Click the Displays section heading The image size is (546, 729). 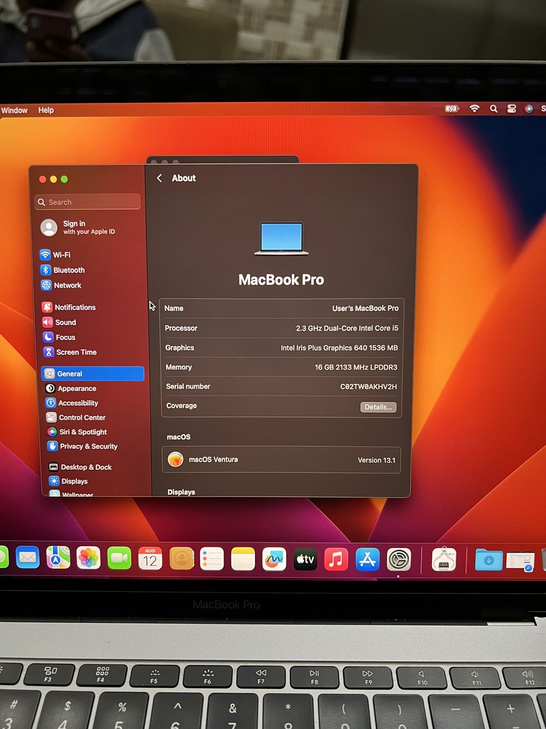pos(181,492)
